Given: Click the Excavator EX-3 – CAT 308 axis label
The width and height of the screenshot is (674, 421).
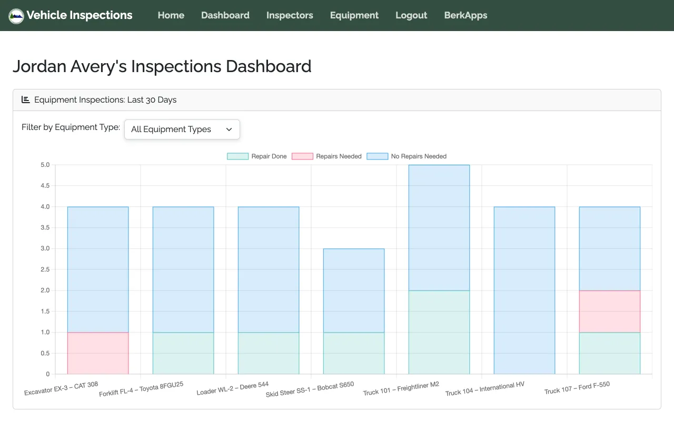Looking at the screenshot, I should 61,388.
